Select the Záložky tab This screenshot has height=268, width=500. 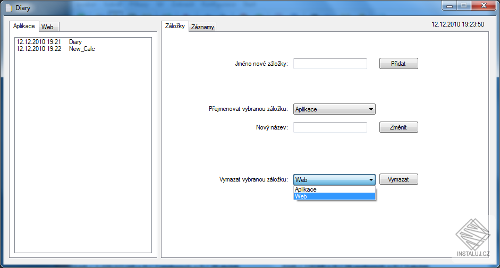(175, 26)
